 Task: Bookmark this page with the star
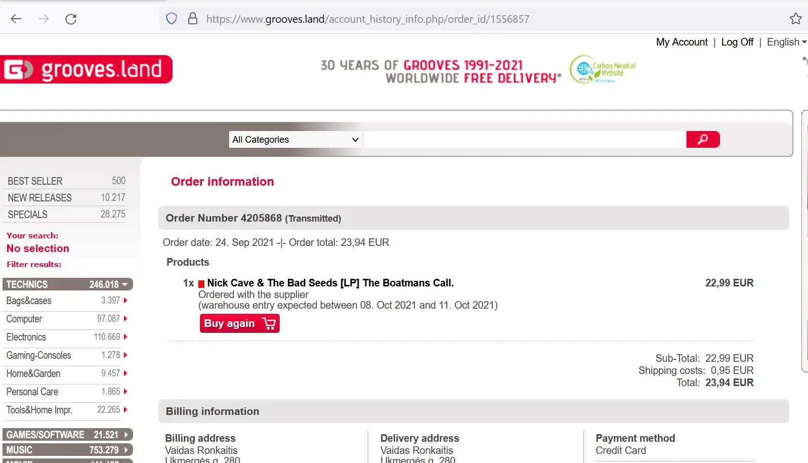click(x=795, y=19)
